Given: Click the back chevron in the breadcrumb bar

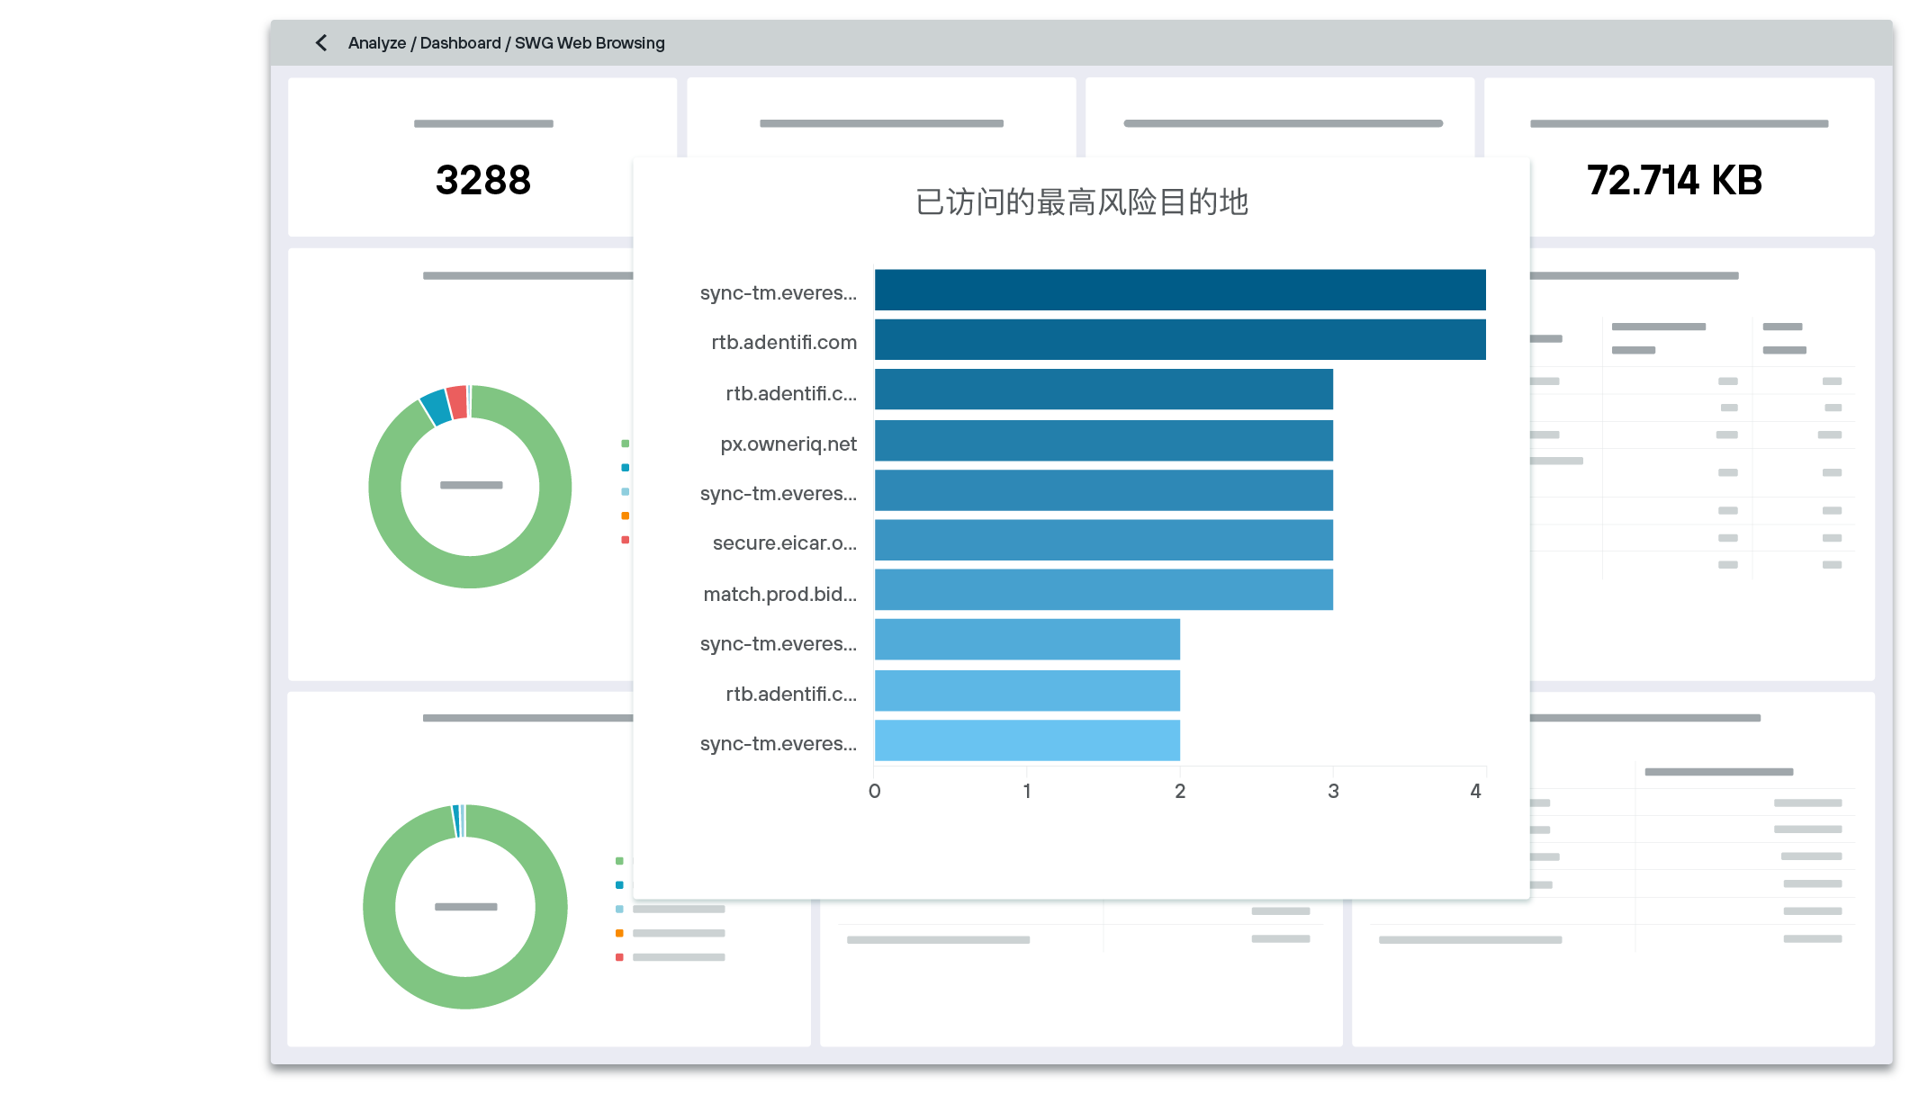Looking at the screenshot, I should 321,42.
